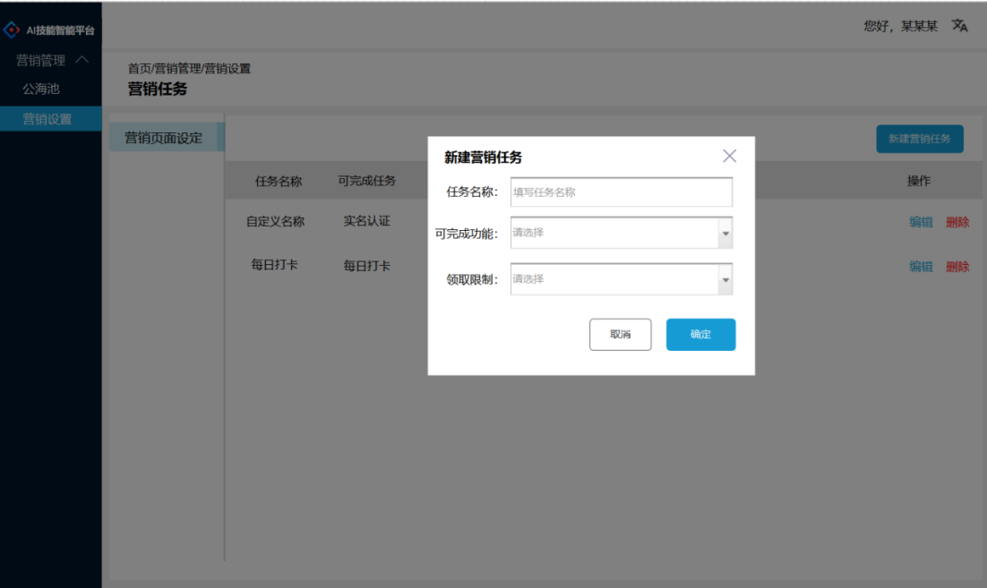Click the 确定 confirm button

[x=700, y=334]
